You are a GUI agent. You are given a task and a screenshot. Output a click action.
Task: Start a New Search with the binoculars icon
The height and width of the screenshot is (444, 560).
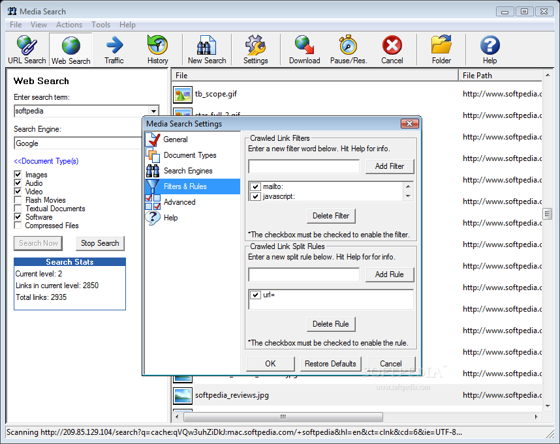[x=206, y=45]
